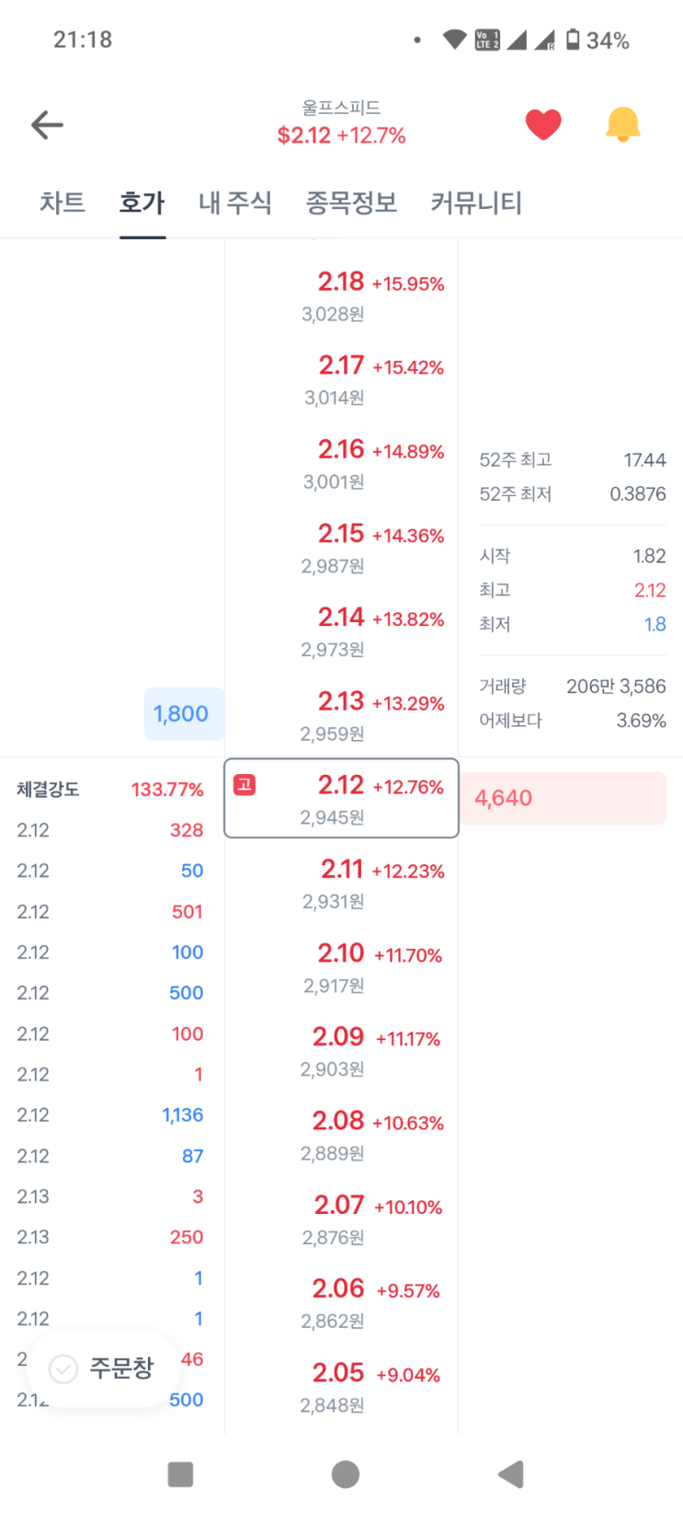Toggle the yellow bell alert icon

tap(622, 124)
